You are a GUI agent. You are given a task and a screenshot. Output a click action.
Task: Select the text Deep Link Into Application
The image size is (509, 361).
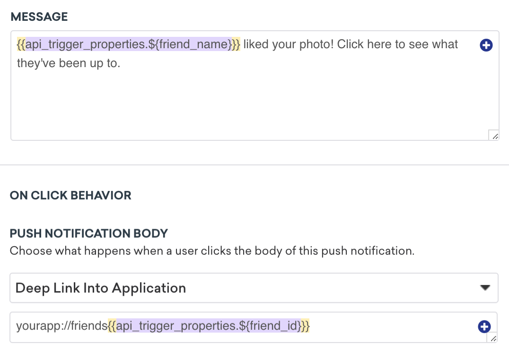pos(100,287)
